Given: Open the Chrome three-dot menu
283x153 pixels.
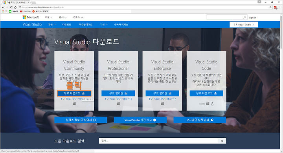Looking at the screenshot, I should tap(280, 7).
